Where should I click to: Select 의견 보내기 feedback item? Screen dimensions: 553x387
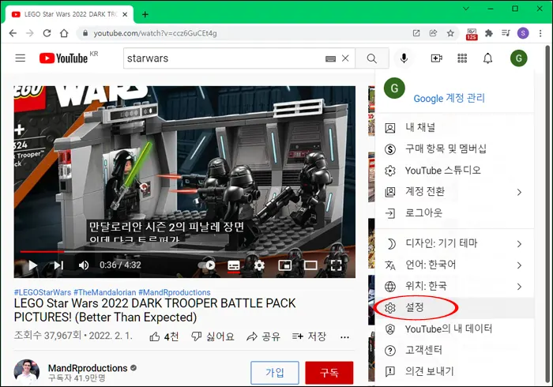(455, 371)
